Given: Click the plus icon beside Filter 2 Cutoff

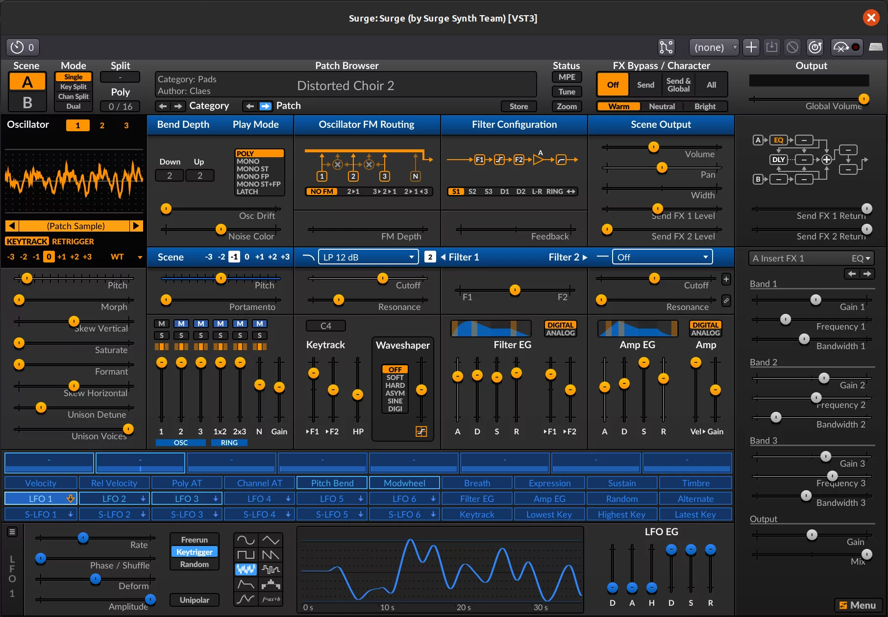Looking at the screenshot, I should click(x=726, y=280).
